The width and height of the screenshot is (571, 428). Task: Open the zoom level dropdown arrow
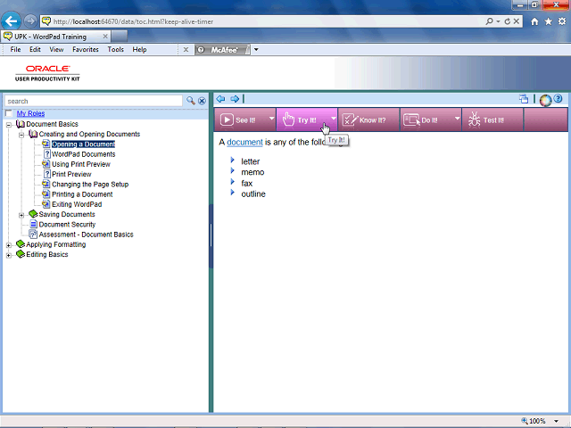click(x=556, y=421)
